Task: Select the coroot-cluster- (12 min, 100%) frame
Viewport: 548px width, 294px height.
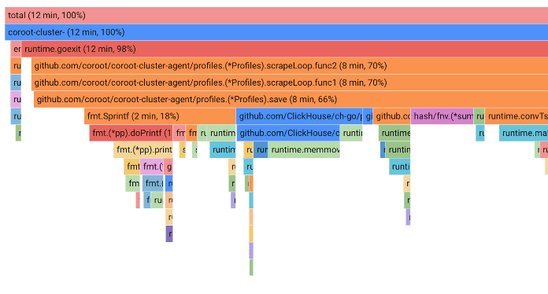Action: (276, 32)
